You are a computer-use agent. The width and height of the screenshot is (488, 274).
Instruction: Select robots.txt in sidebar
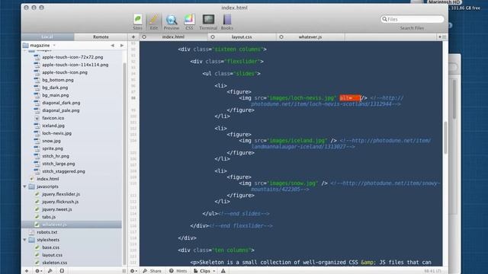pyautogui.click(x=47, y=232)
